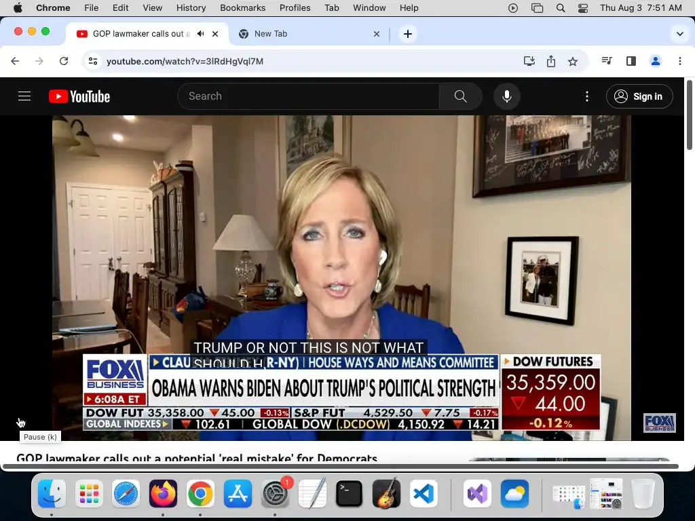695x521 pixels.
Task: Mute the GOP lawmaker tab audio icon
Action: [x=201, y=34]
